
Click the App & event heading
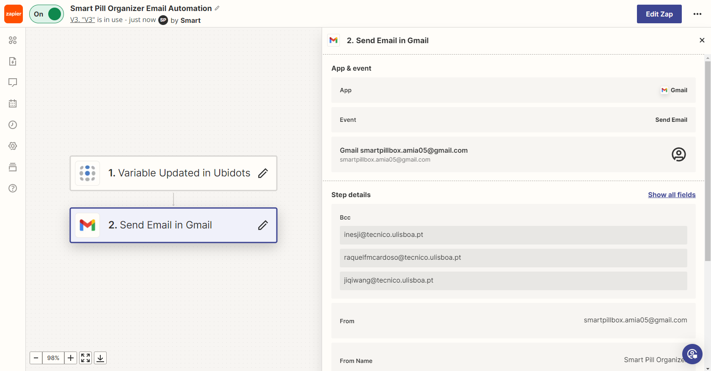pos(351,68)
